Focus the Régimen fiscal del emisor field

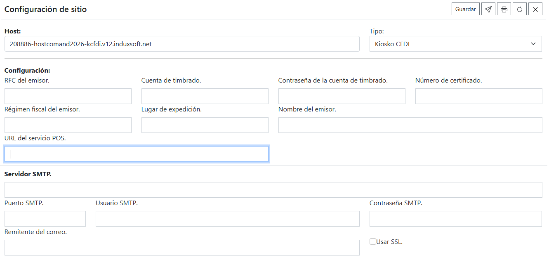[x=68, y=125]
